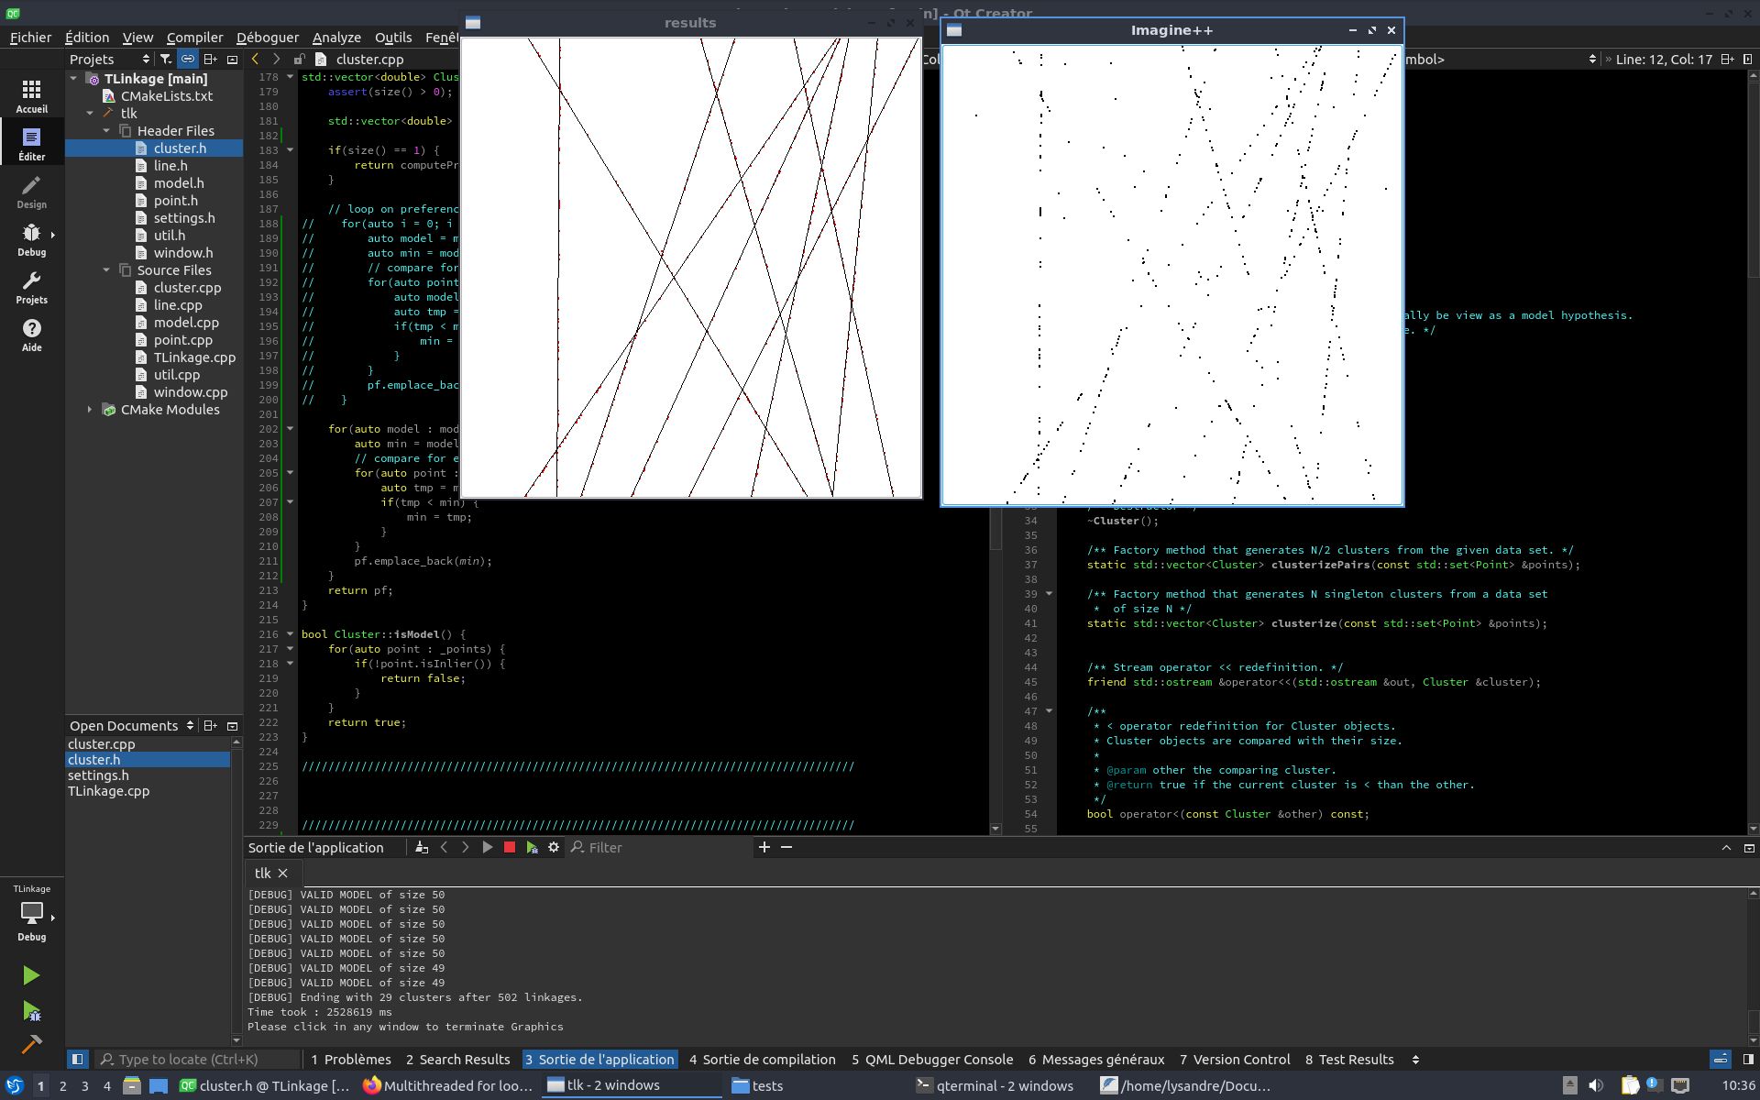Open the Analyze menu
The height and width of the screenshot is (1100, 1760).
[335, 38]
